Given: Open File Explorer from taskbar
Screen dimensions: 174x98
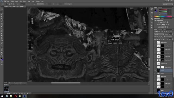Looking at the screenshot, I should pos(20,96).
